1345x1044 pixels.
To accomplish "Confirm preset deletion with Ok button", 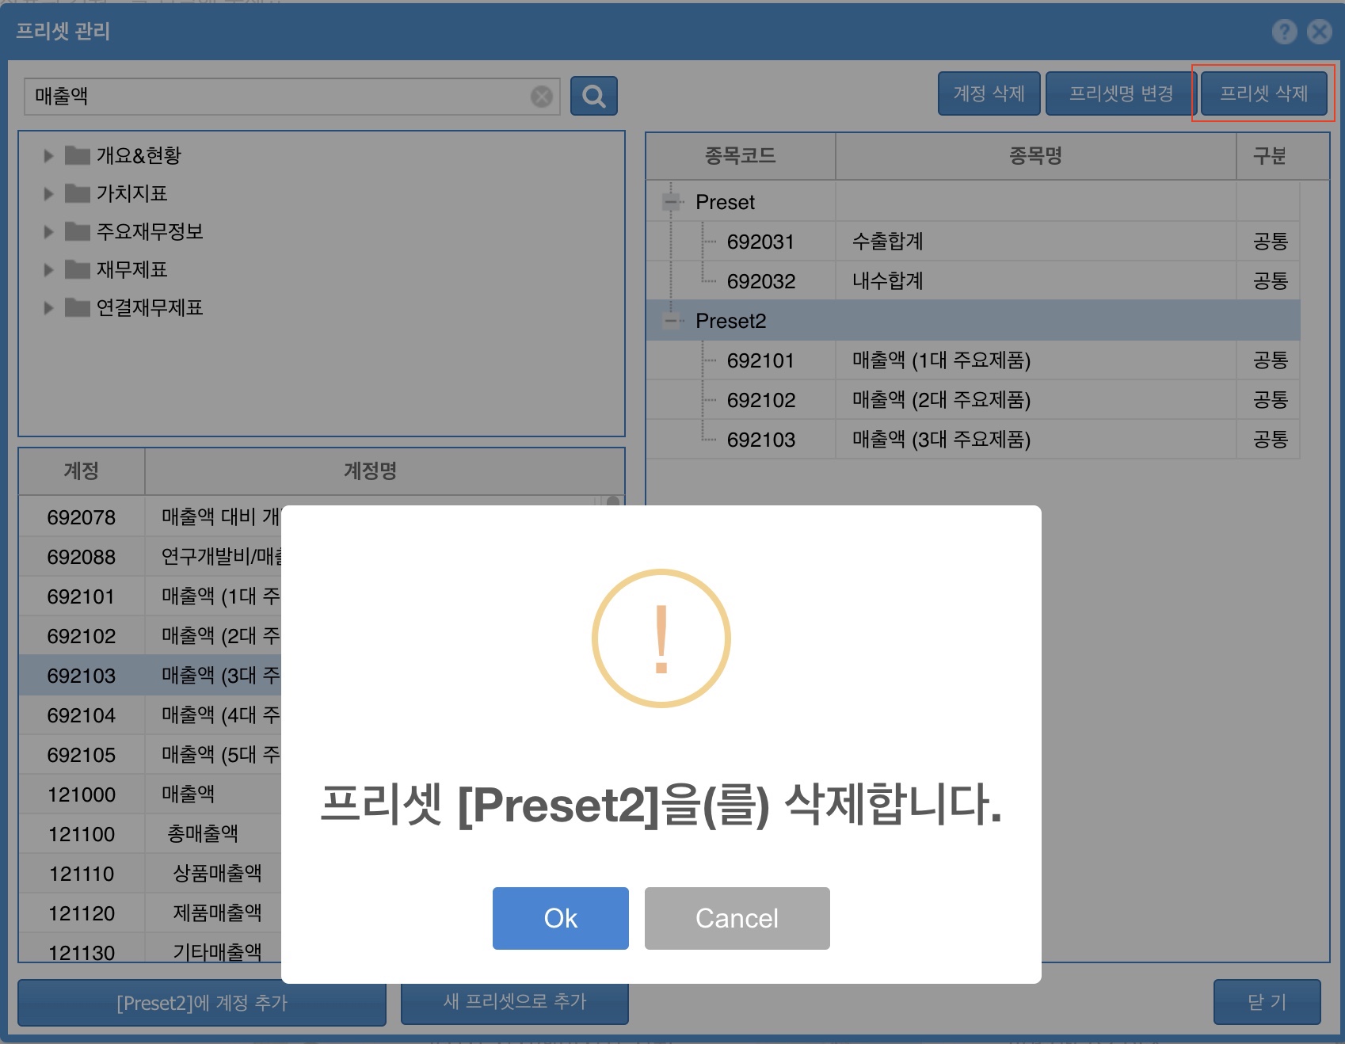I will [x=560, y=918].
